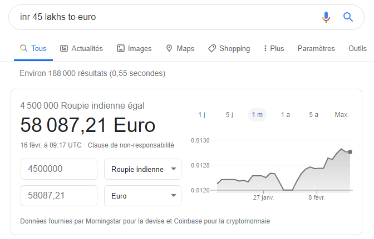Expand the Plus more options menu
Image resolution: width=374 pixels, height=239 pixels.
pos(273,49)
